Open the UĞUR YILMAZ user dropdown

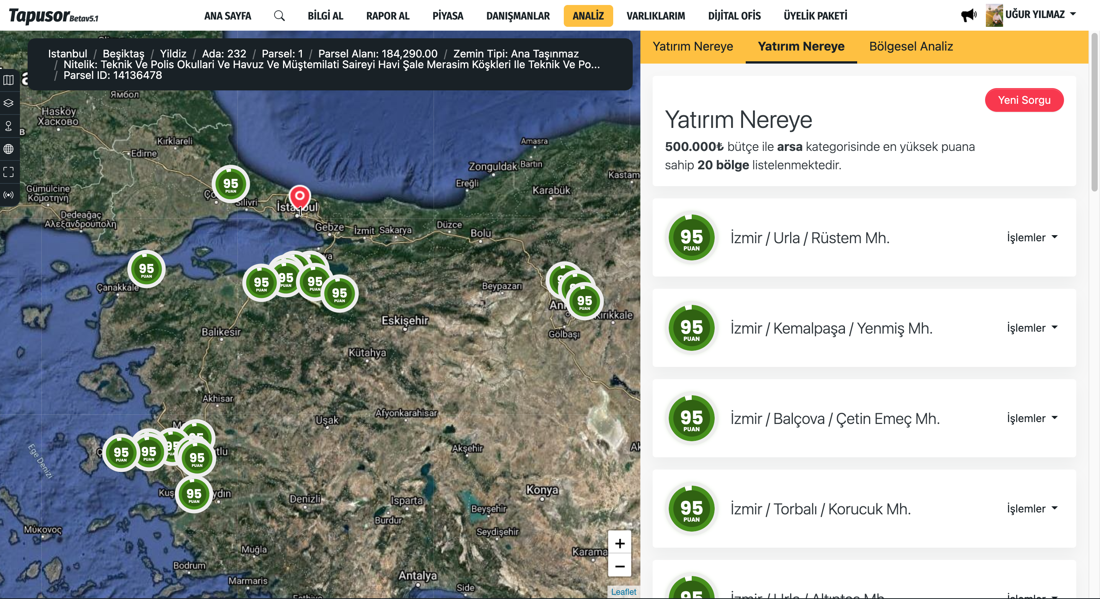[x=1040, y=15]
